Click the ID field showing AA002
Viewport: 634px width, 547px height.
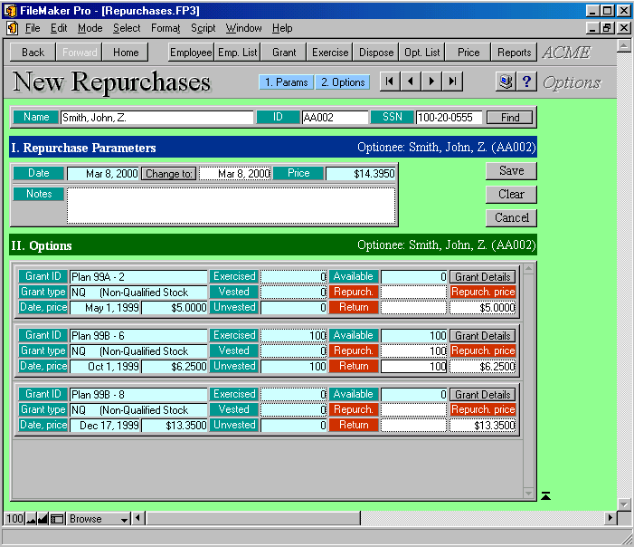[335, 118]
